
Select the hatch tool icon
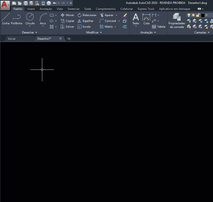[x=52, y=27]
